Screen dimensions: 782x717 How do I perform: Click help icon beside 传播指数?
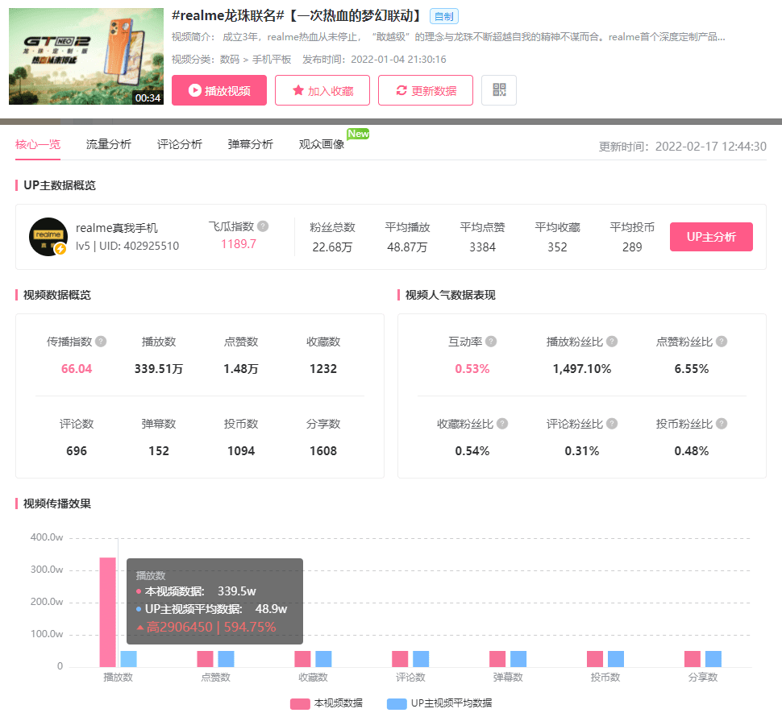coord(101,342)
